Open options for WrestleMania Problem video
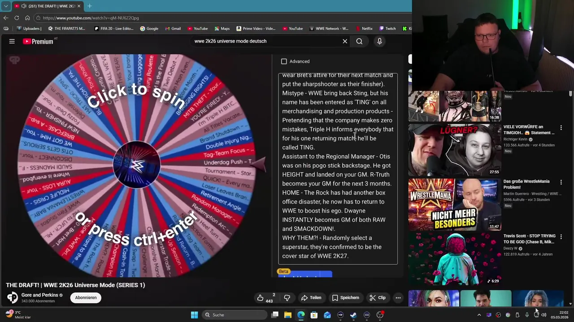574x322 pixels. [561, 182]
